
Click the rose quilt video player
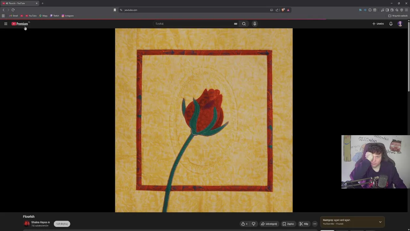(204, 120)
